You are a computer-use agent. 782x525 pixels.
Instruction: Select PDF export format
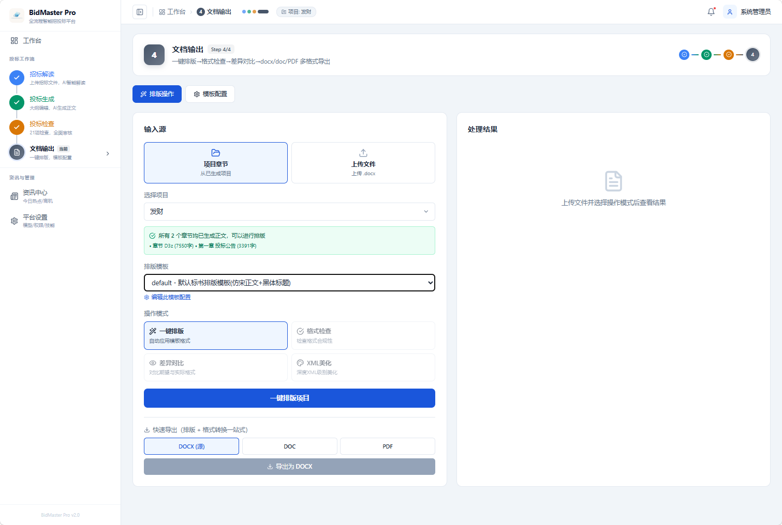(x=388, y=446)
